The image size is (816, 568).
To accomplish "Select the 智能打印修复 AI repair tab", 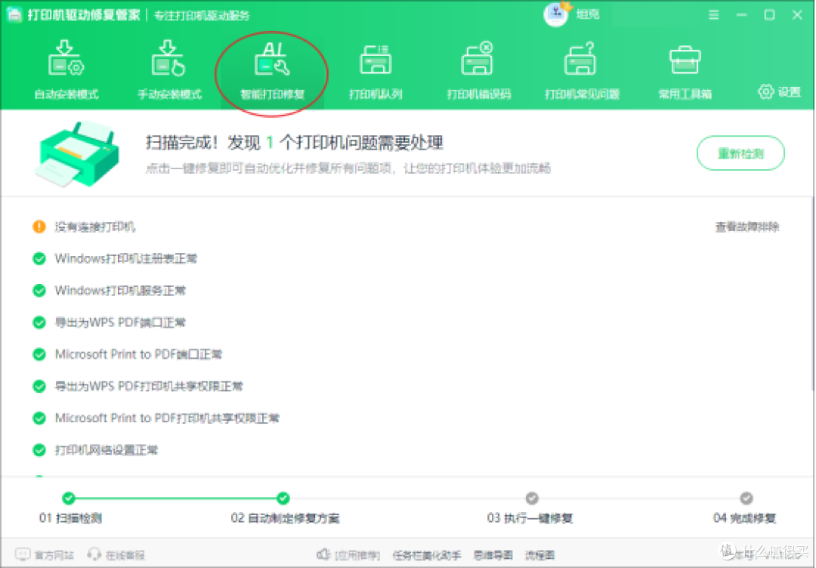I will coord(272,71).
